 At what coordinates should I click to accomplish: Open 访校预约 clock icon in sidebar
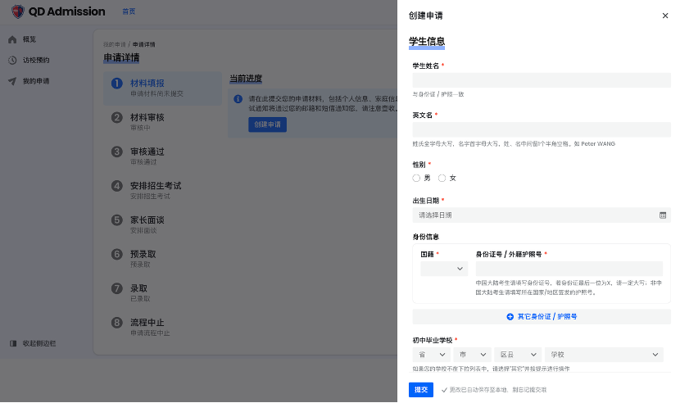pyautogui.click(x=12, y=60)
